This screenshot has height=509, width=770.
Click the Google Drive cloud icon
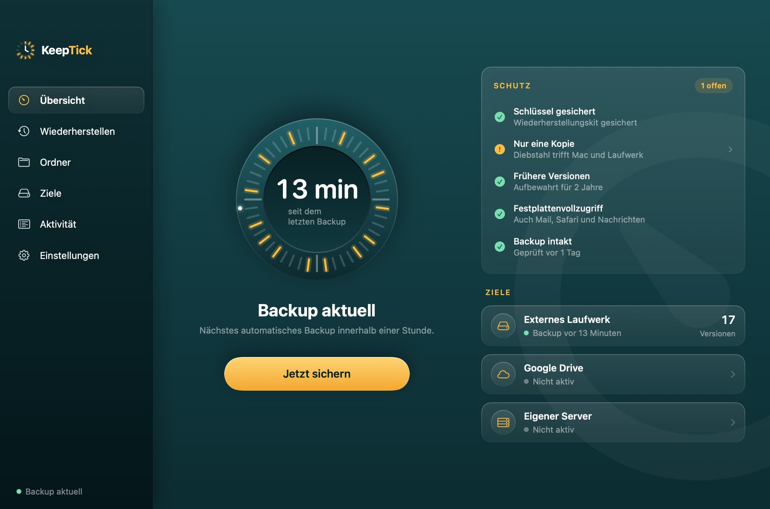503,374
